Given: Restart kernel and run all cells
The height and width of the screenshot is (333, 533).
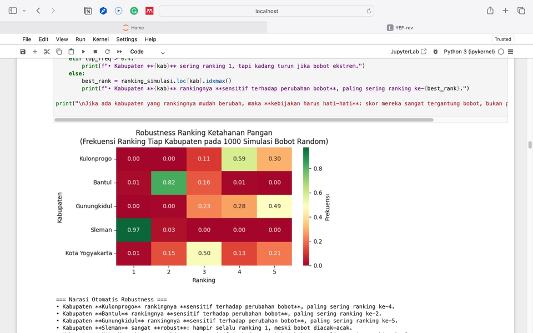Looking at the screenshot, I should point(119,52).
